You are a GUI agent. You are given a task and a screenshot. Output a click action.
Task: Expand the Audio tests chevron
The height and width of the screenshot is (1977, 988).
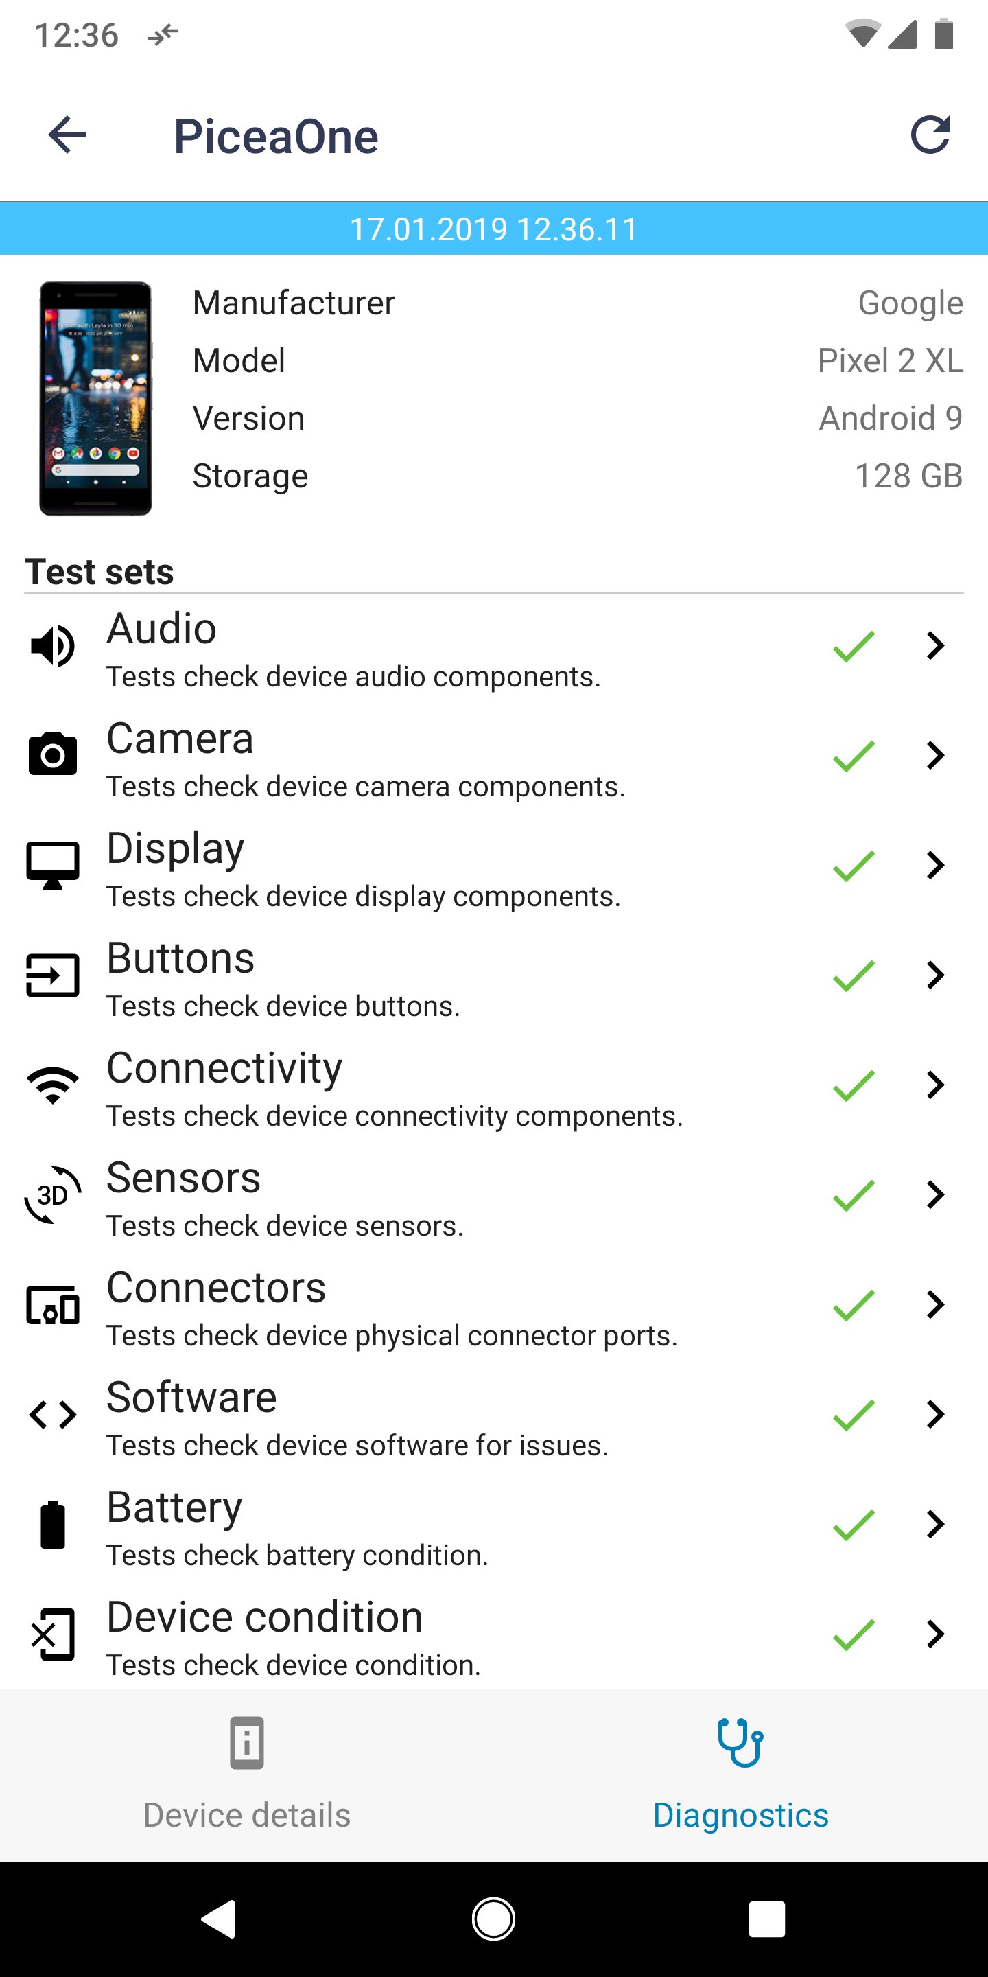tap(934, 646)
